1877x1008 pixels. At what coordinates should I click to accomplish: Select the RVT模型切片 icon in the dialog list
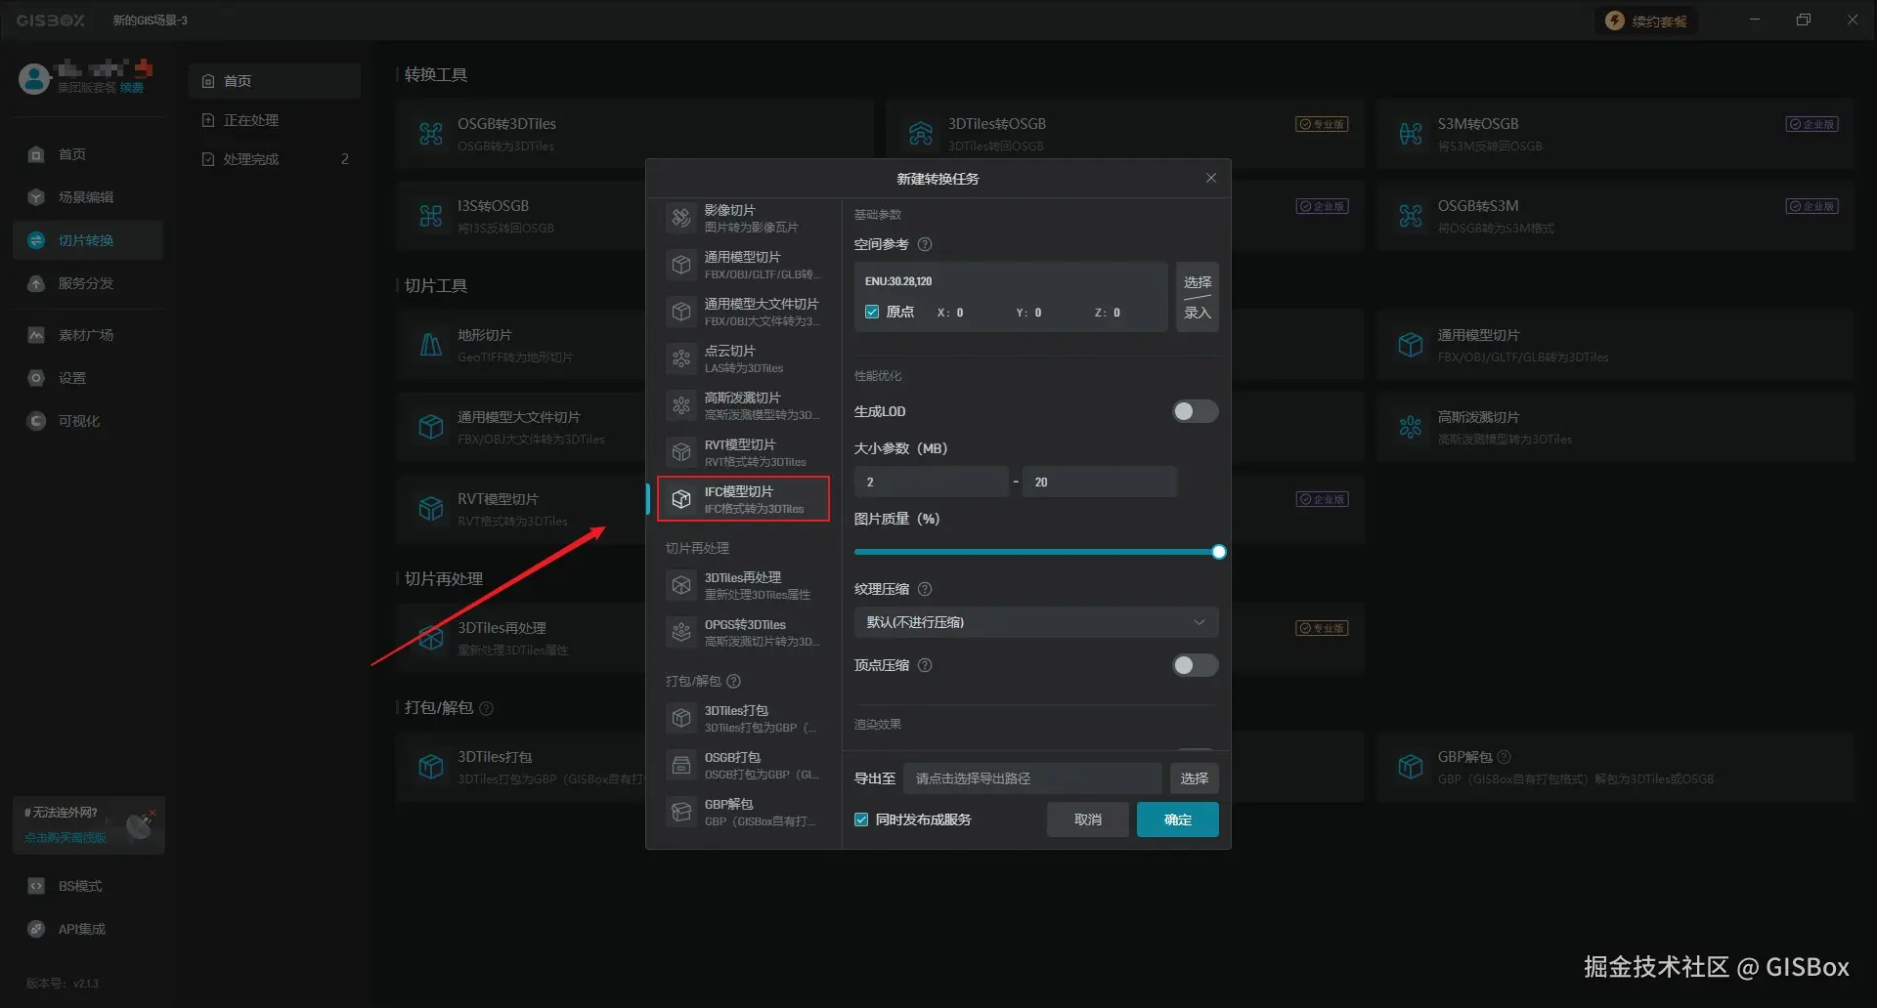(681, 452)
